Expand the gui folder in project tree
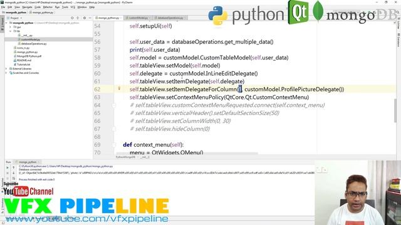Image resolution: width=401 pixels, height=225 pixels. pos(11,27)
